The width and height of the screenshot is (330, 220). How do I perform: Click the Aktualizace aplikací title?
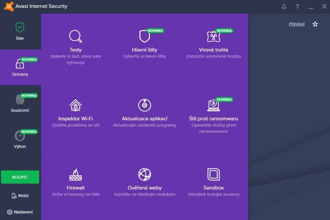click(145, 119)
